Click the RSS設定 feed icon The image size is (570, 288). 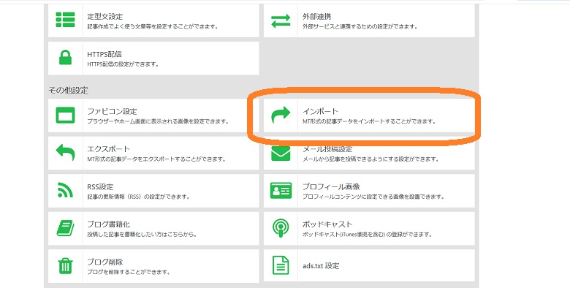click(66, 190)
